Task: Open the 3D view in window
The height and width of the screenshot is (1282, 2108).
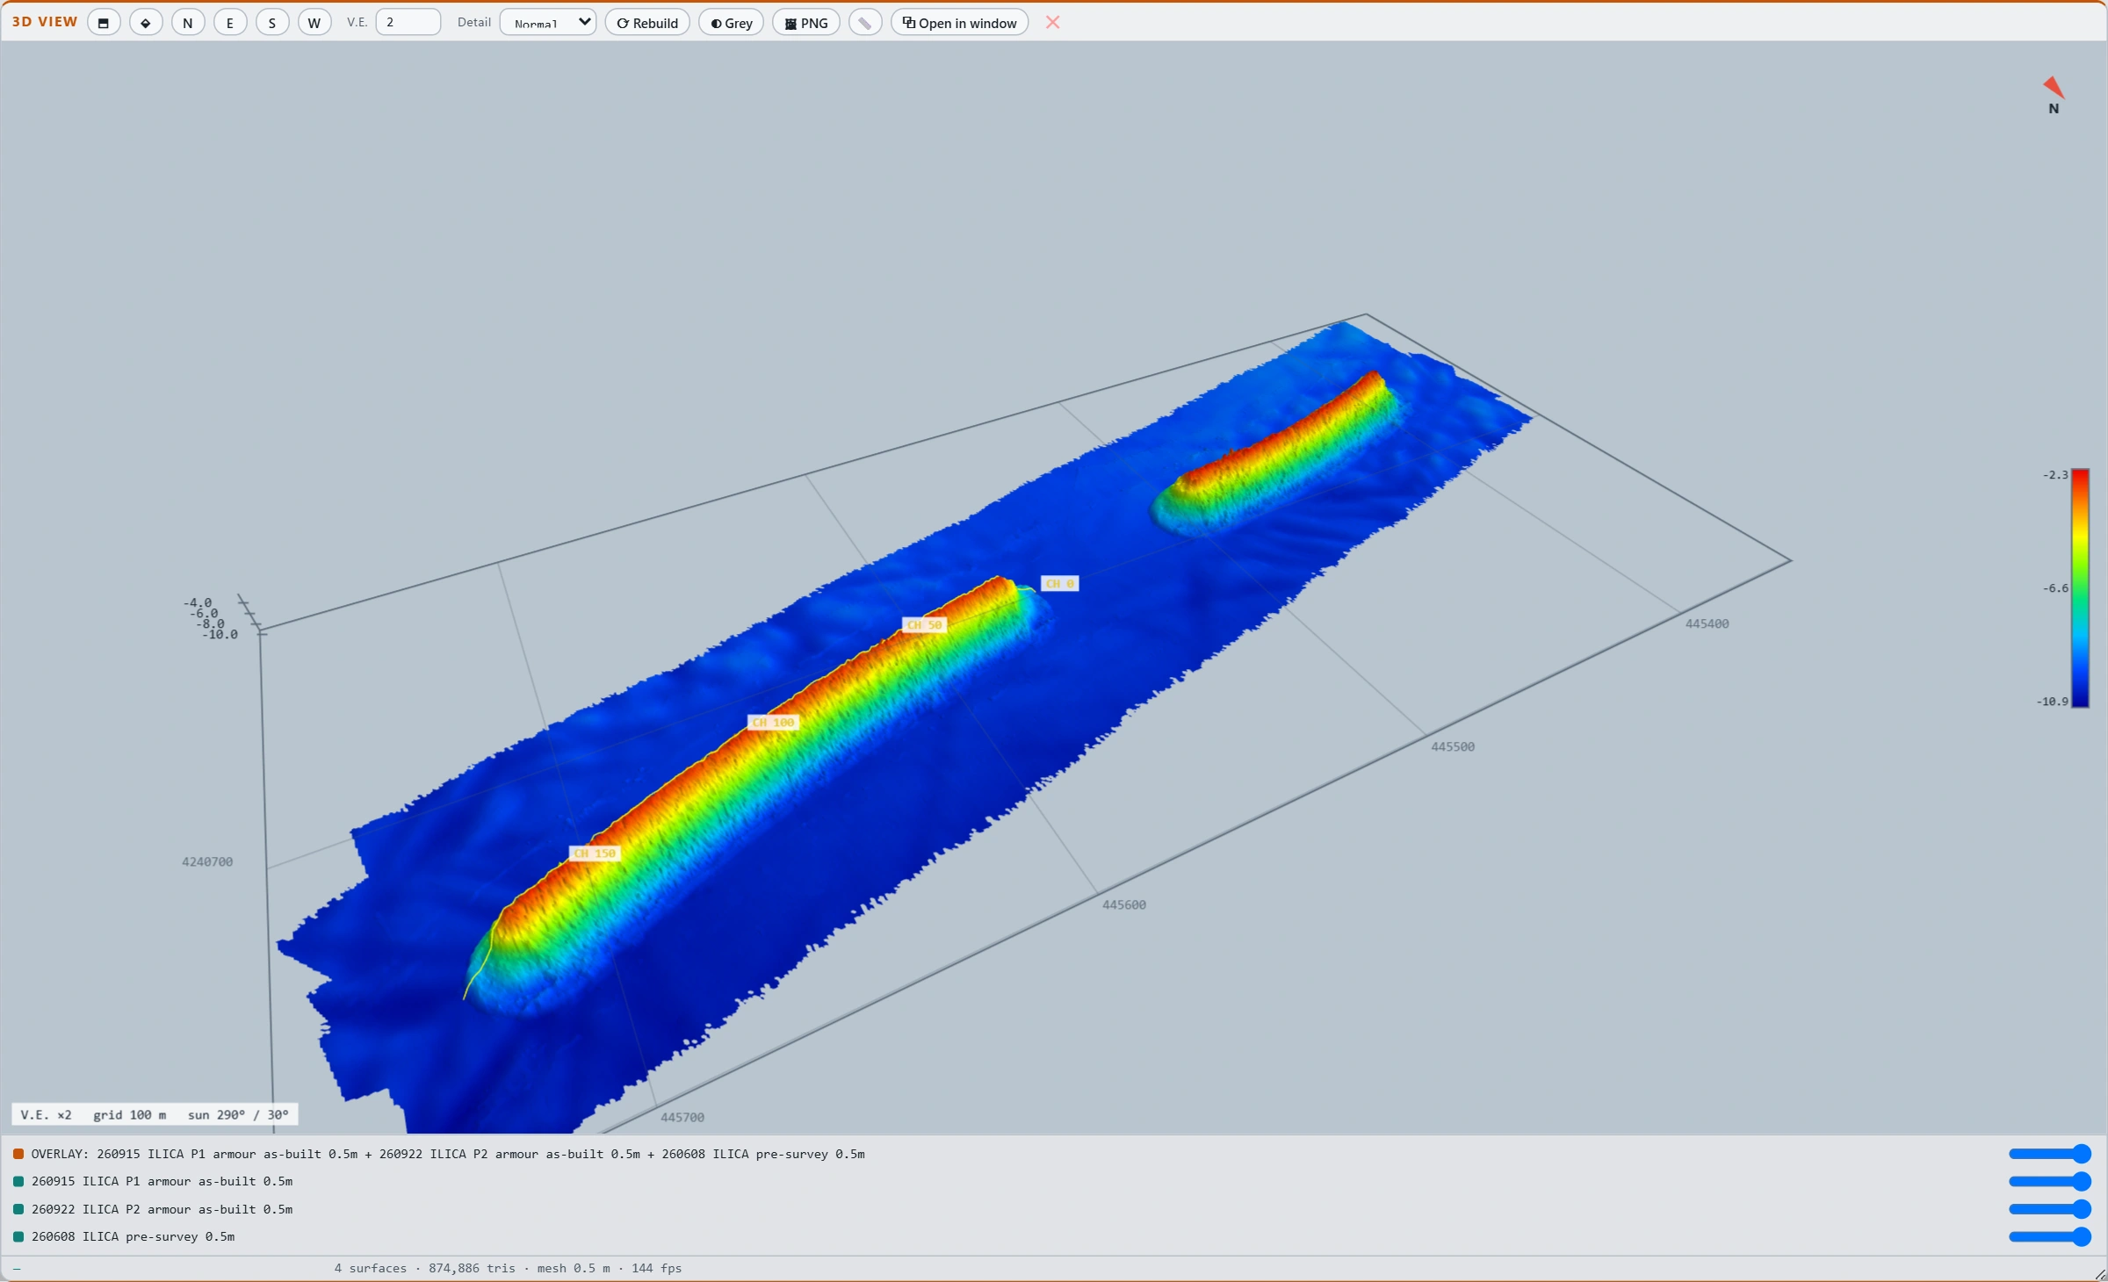Action: (x=960, y=23)
